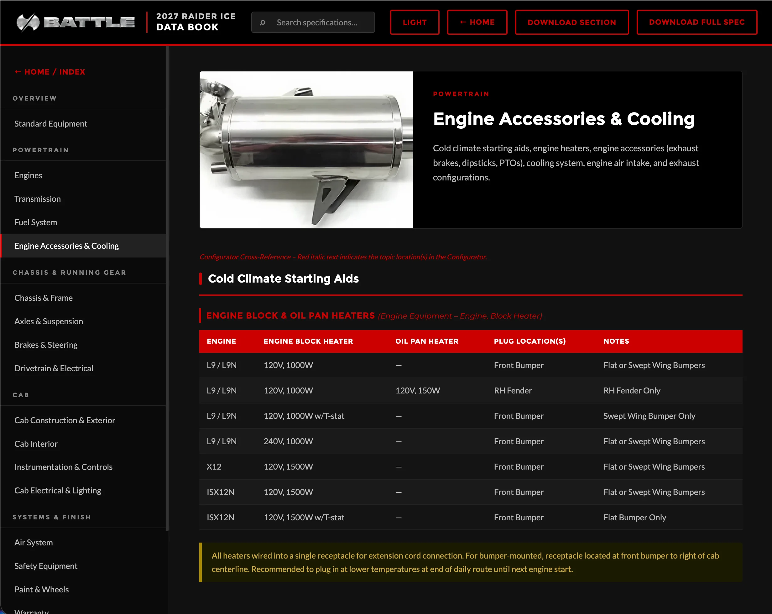Image resolution: width=772 pixels, height=614 pixels.
Task: Click the search magnifier icon
Action: [263, 23]
